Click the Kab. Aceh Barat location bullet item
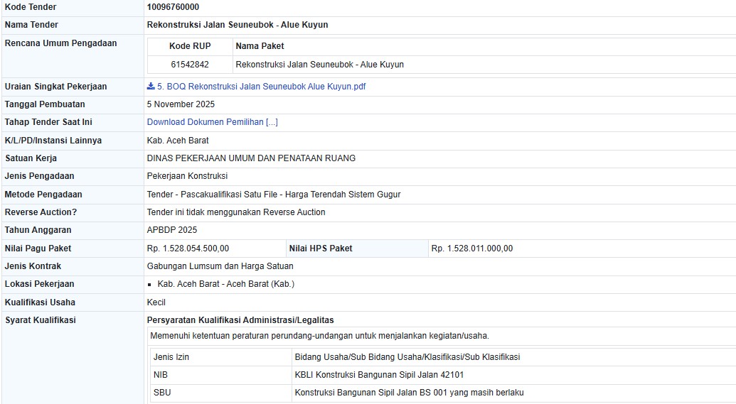736x404 pixels. click(x=225, y=284)
